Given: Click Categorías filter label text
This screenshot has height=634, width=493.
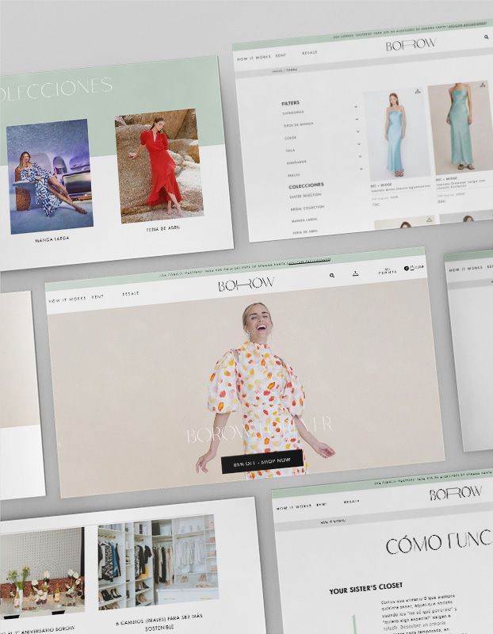Looking at the screenshot, I should point(292,113).
